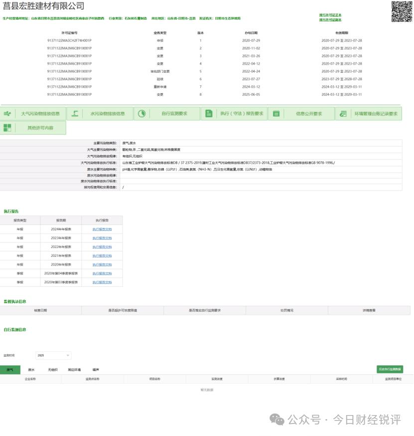Click the 大气污染物排放规律 value 有组织,无组织
This screenshot has height=436, width=414.
click(132, 156)
